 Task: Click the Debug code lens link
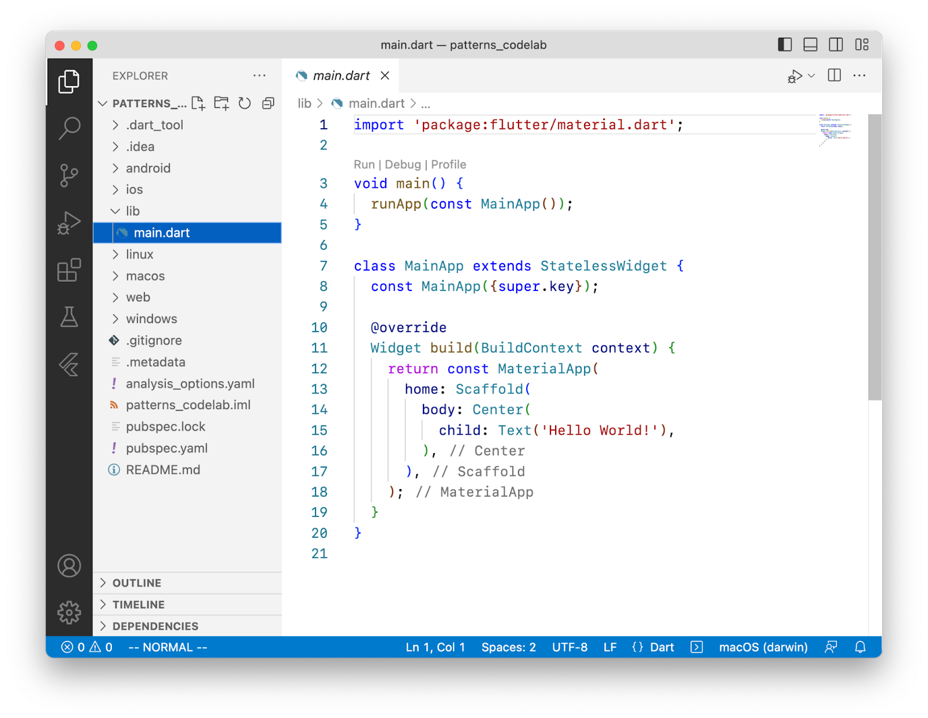(404, 164)
